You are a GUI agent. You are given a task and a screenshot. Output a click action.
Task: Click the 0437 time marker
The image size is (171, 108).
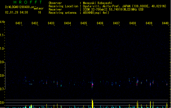pos(116,23)
